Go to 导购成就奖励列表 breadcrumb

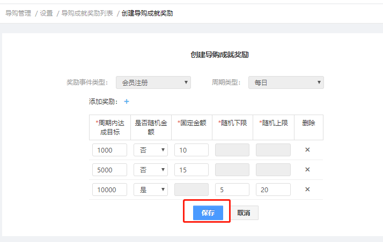click(87, 13)
